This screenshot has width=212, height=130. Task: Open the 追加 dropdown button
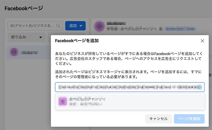[75, 26]
